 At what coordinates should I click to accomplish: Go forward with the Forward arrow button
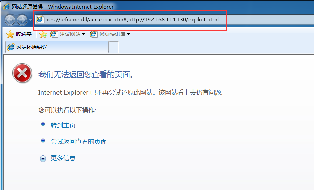pos(22,20)
